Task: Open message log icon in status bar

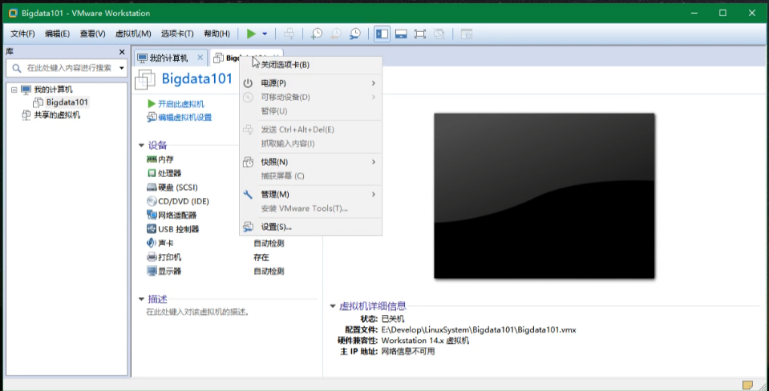Action: [748, 385]
